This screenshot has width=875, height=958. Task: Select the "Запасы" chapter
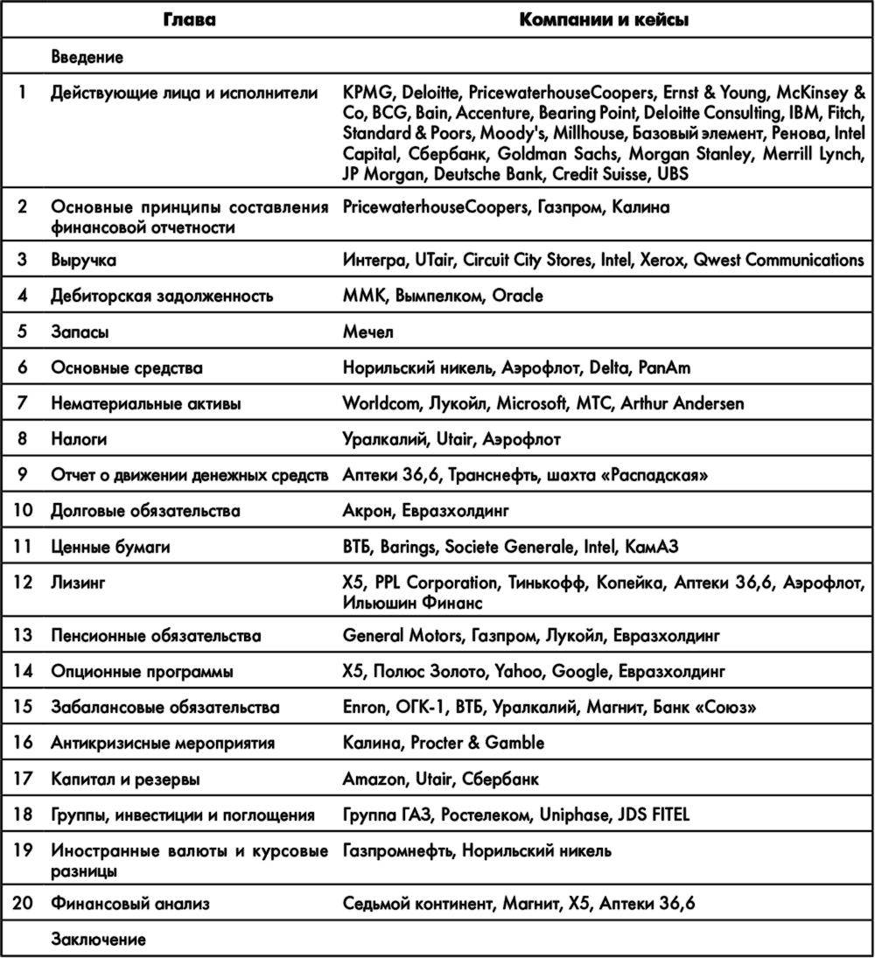coord(80,332)
